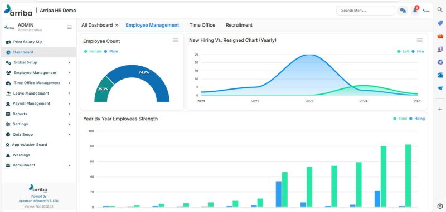The image size is (446, 212).
Task: Open browser sidebar shopping tag icon
Action: pos(440,23)
